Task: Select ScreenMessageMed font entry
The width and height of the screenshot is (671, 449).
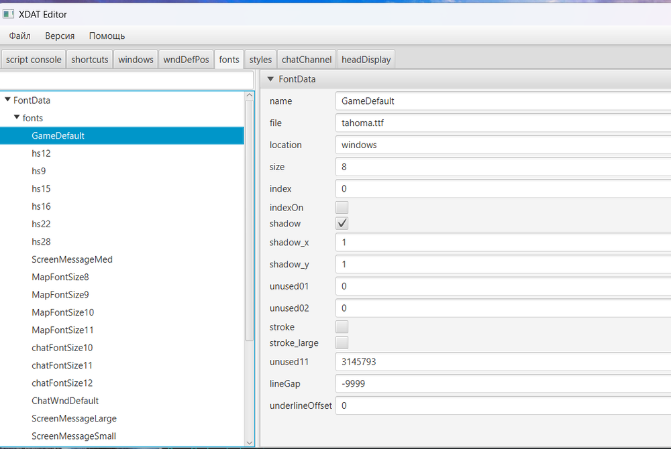Action: [72, 259]
